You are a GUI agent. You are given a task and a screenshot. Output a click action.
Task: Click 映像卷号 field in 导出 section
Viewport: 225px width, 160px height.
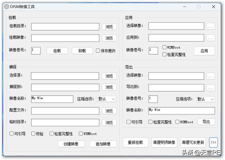153,99
